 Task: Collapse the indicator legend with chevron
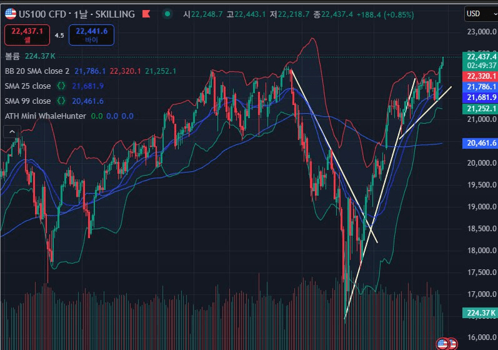point(12,131)
